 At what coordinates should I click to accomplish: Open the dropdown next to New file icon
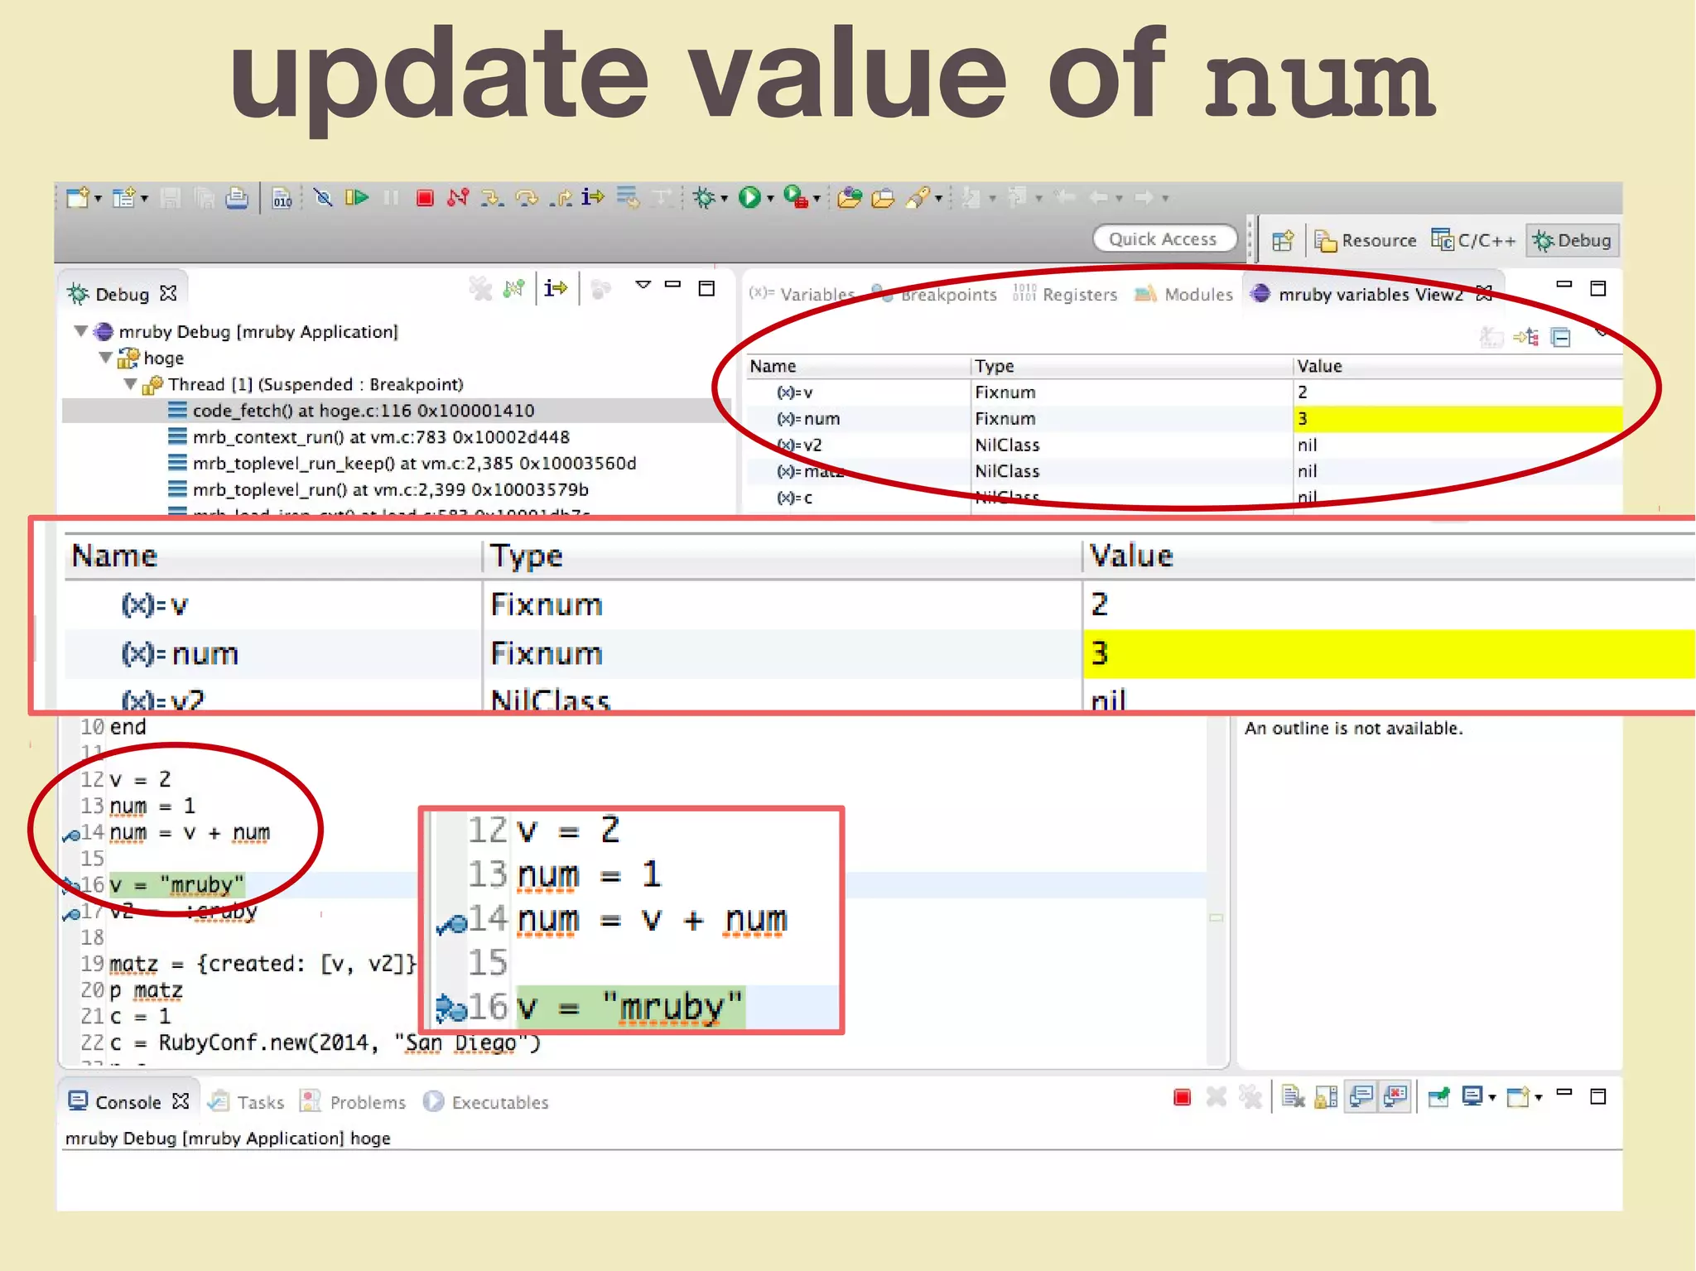pos(99,199)
